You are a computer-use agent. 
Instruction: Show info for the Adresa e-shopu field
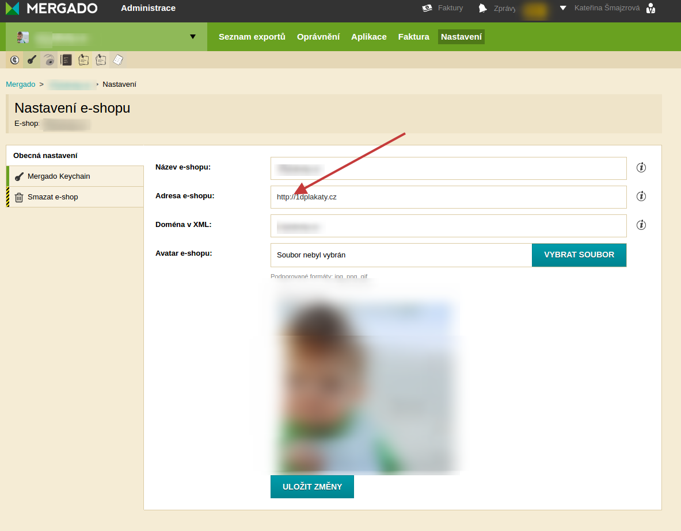[641, 197]
